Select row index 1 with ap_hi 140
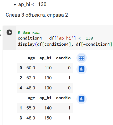This screenshot has width=113, height=125. click(x=45, y=108)
